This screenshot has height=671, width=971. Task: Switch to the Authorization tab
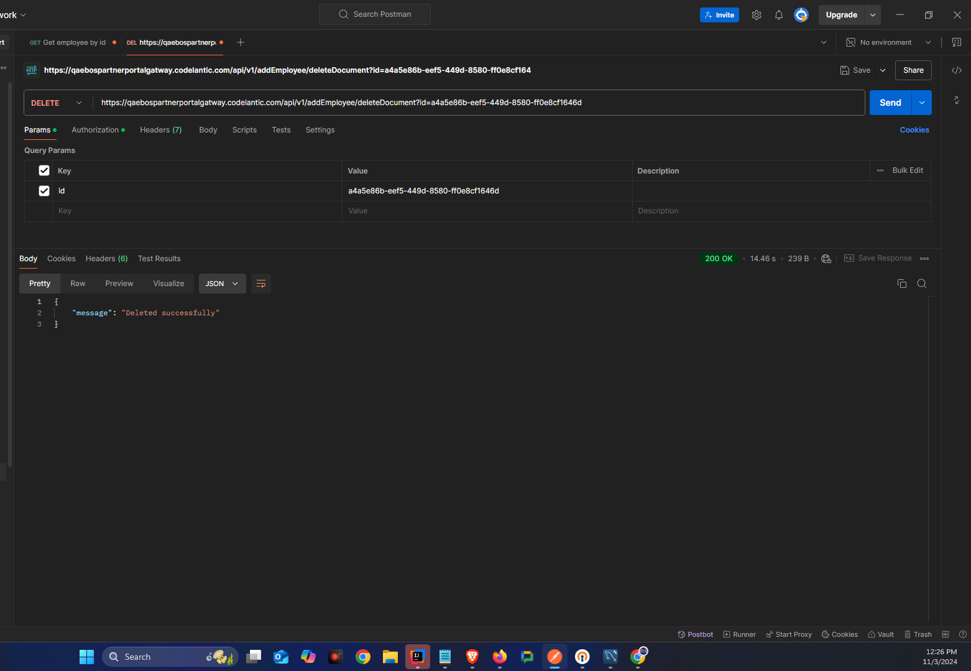98,130
